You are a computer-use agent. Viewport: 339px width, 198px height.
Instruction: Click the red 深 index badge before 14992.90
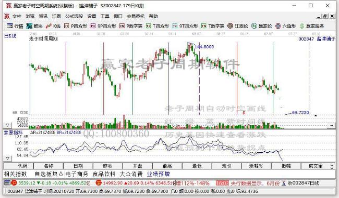99,183
